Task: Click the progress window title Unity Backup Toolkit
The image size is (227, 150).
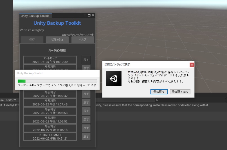Action: 30,73
